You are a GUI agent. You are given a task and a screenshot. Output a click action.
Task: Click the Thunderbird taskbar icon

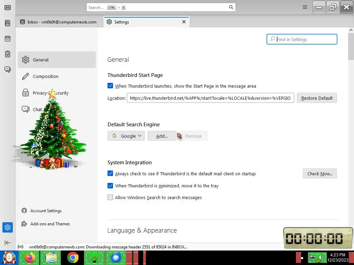tap(115, 257)
